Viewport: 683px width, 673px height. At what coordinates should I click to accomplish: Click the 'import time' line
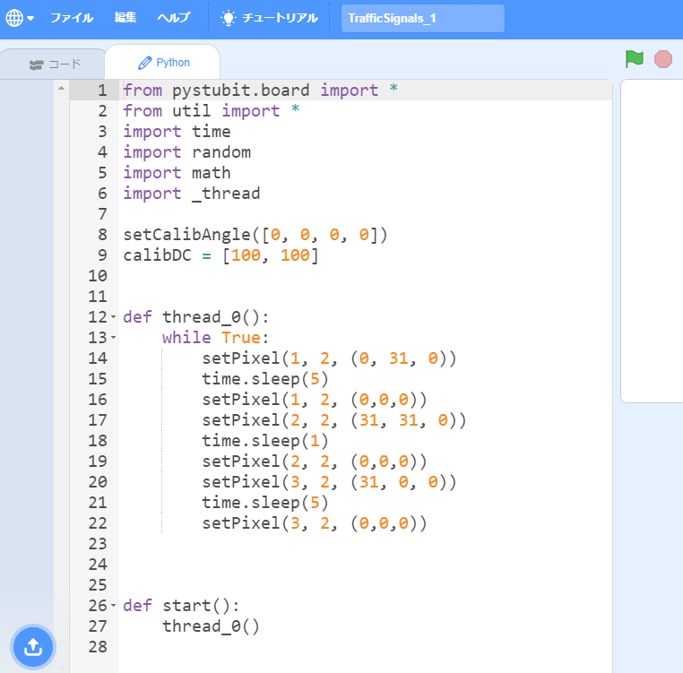[x=177, y=131]
